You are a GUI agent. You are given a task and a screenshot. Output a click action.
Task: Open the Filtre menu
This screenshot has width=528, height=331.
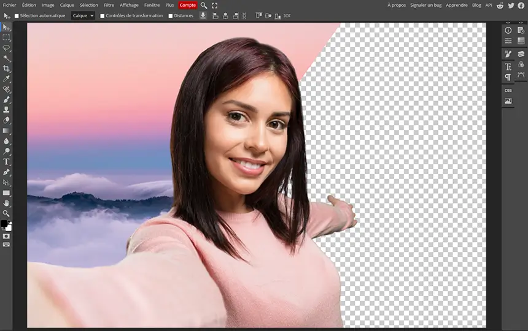click(x=109, y=5)
